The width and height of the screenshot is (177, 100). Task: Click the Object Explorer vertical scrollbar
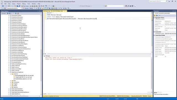coord(41,65)
